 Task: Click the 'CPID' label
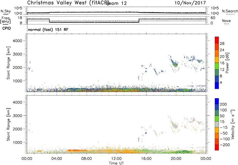[x=7, y=28]
